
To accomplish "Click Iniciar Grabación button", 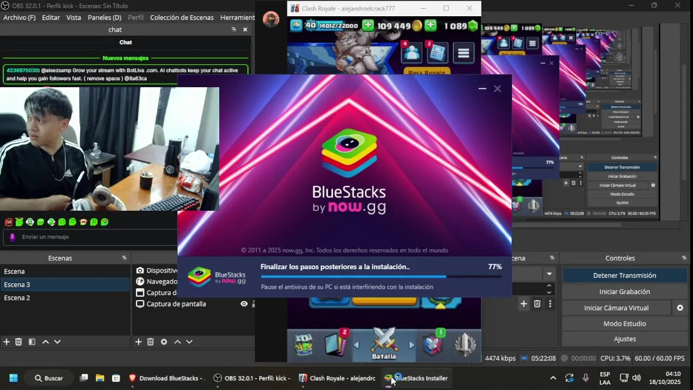I will point(625,291).
